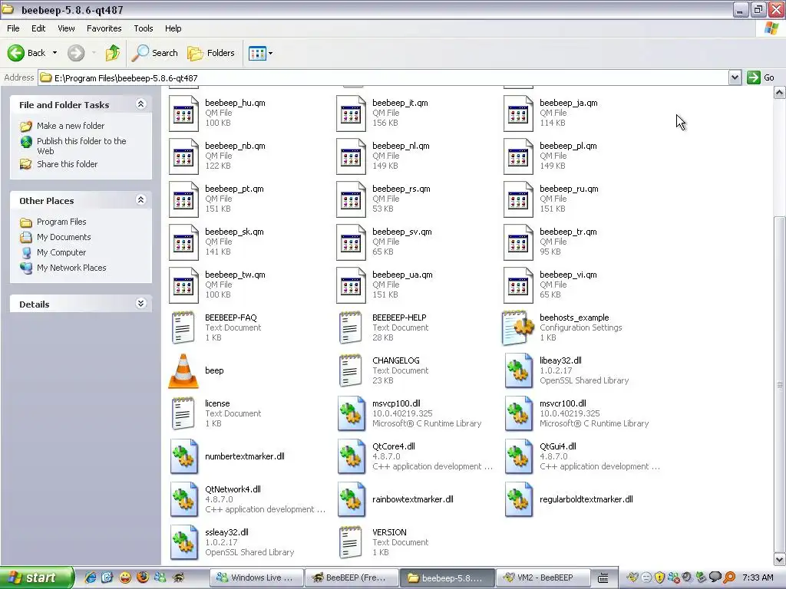Select the beebeep_tr.qm file icon
The height and width of the screenshot is (589, 786).
coord(518,242)
